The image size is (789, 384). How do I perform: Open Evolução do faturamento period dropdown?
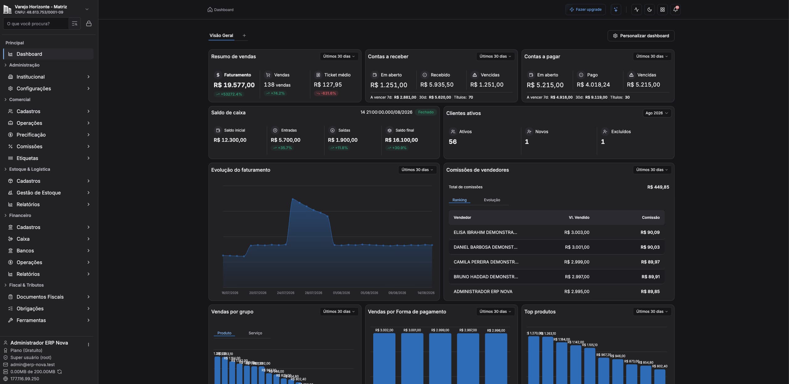417,170
